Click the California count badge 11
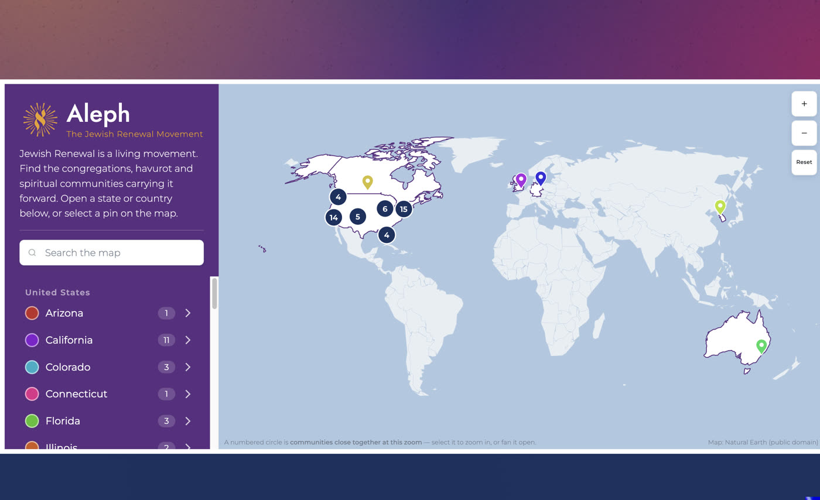 [166, 340]
